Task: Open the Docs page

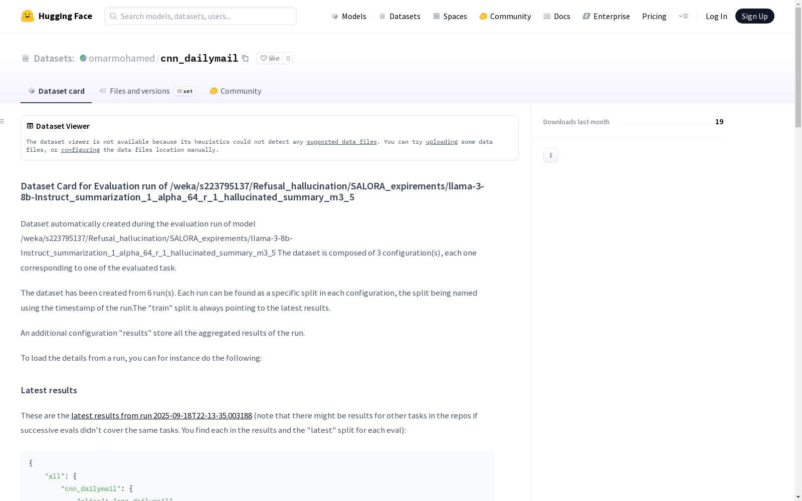Action: click(557, 16)
